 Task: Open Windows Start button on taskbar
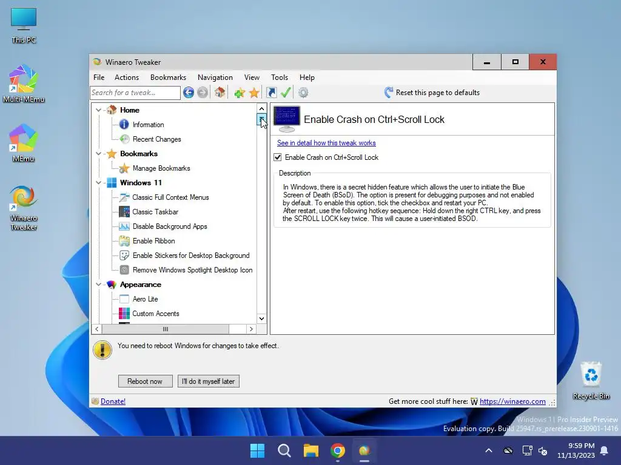click(x=257, y=450)
